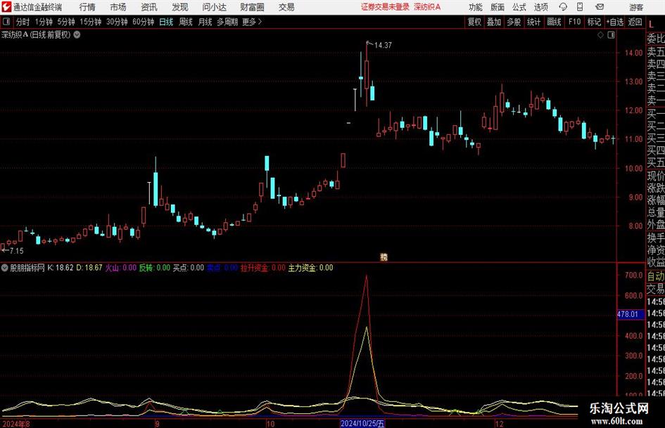The height and width of the screenshot is (428, 665).
Task: Toggle the right info panel icon
Action: (611, 35)
